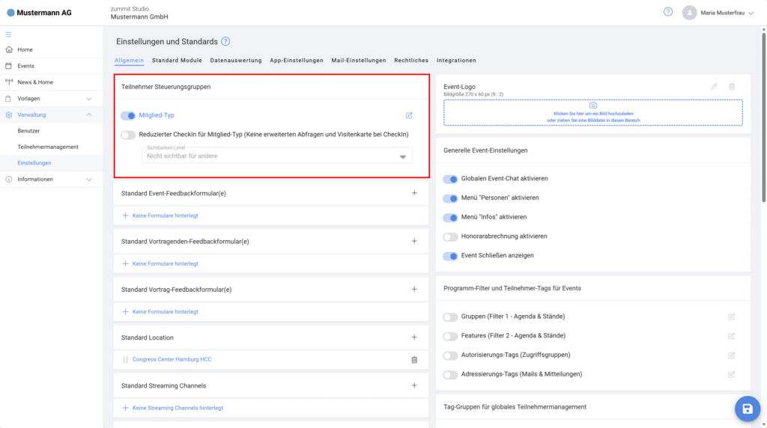
Task: Click the Event-Logo pencil edit icon
Action: click(x=714, y=87)
